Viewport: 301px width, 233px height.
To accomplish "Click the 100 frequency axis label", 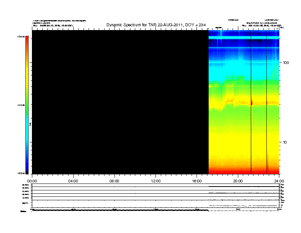I will point(286,63).
